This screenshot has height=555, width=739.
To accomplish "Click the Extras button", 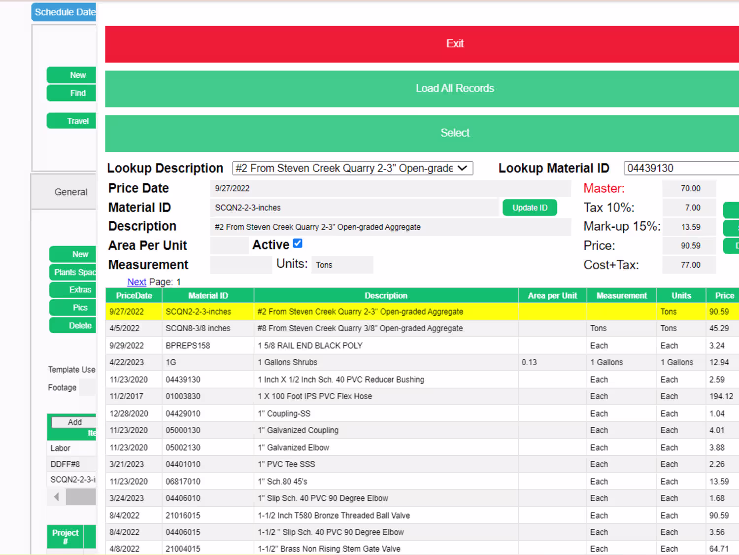I will click(73, 290).
